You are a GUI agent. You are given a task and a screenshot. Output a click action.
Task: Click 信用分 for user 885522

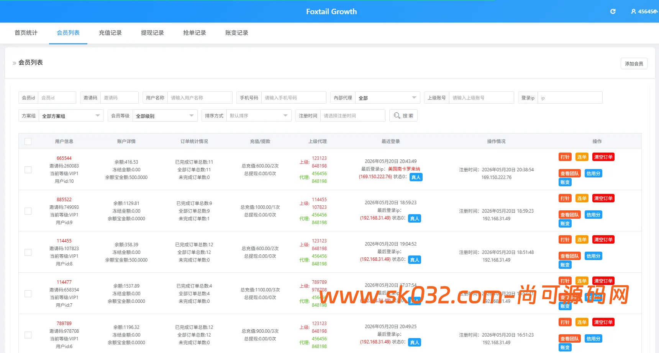click(x=593, y=215)
